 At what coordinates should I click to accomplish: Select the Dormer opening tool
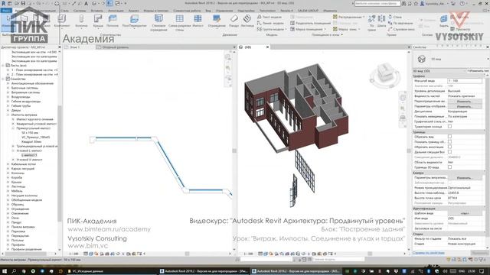(401, 29)
